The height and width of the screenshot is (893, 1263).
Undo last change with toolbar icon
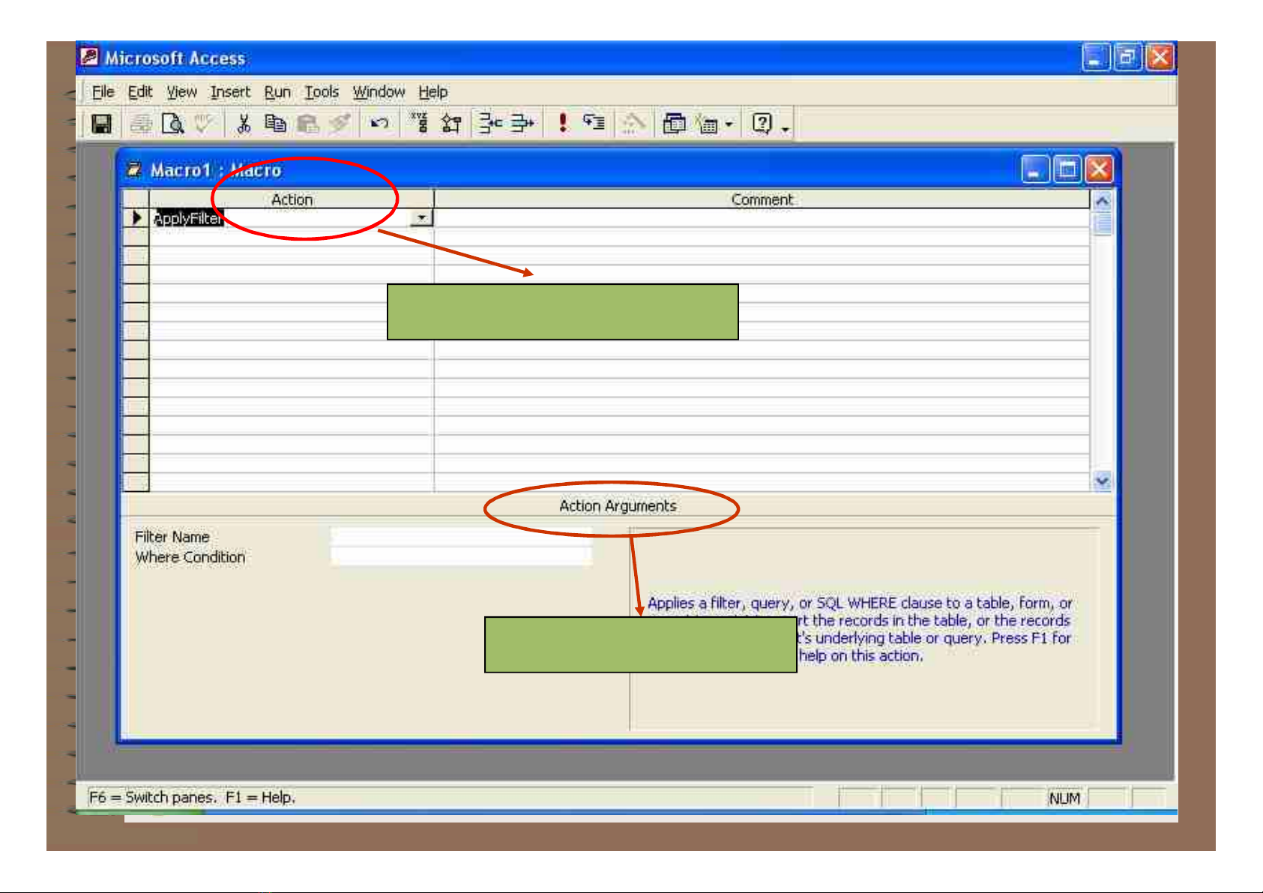379,124
